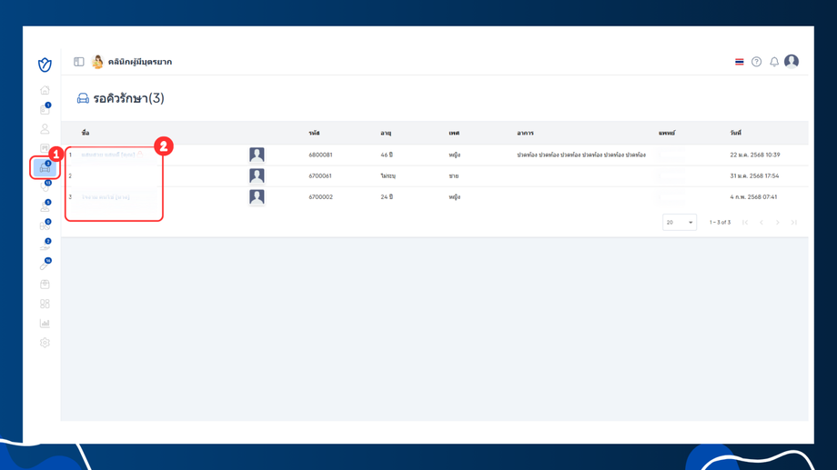Click the รอคิวรักษา(3) page heading

coord(128,98)
